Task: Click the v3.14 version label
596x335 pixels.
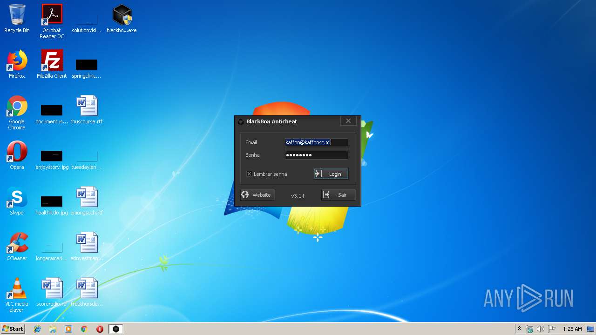Action: 298,196
